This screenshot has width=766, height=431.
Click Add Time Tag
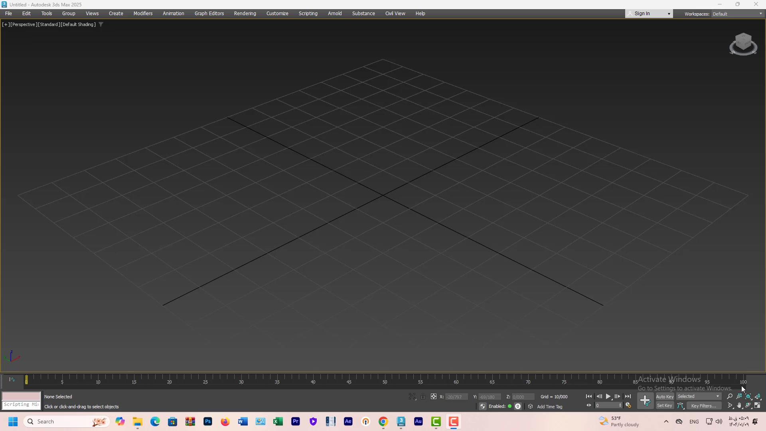(x=550, y=407)
